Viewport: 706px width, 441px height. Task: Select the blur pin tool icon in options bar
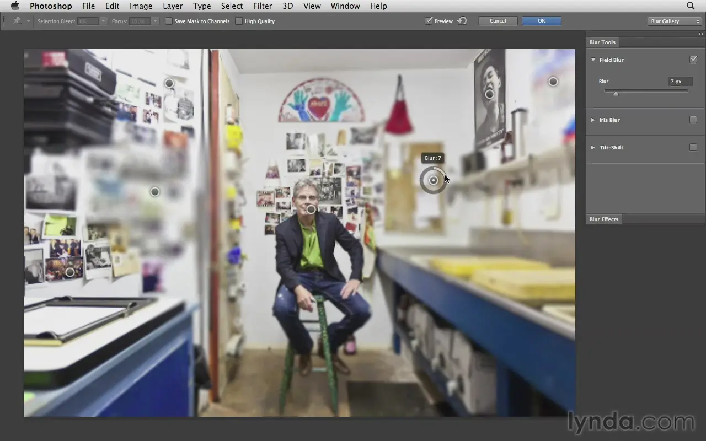[x=17, y=21]
